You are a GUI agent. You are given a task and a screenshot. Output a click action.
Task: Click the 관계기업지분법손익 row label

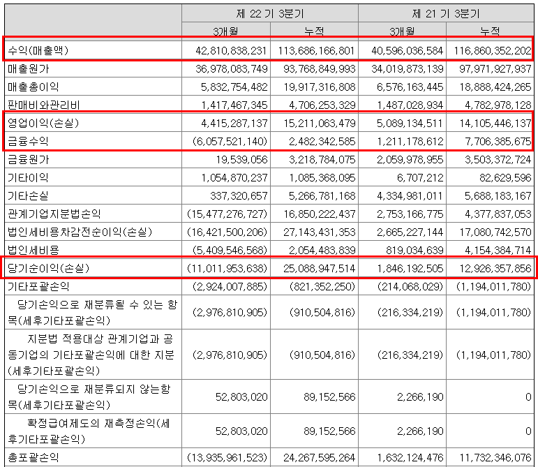[x=54, y=214]
